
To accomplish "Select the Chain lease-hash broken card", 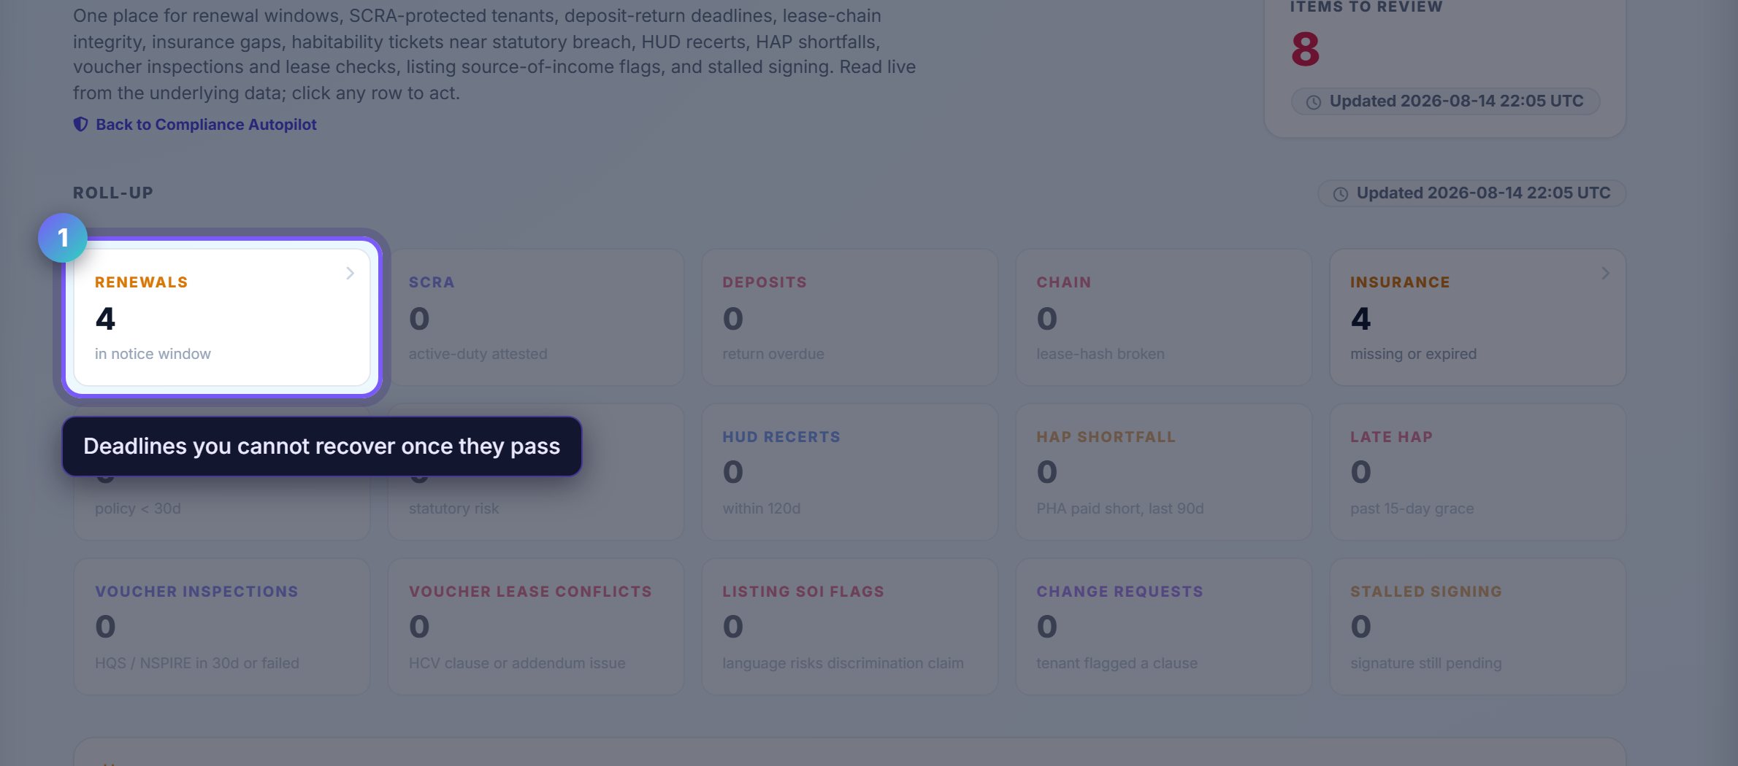I will pos(1164,317).
